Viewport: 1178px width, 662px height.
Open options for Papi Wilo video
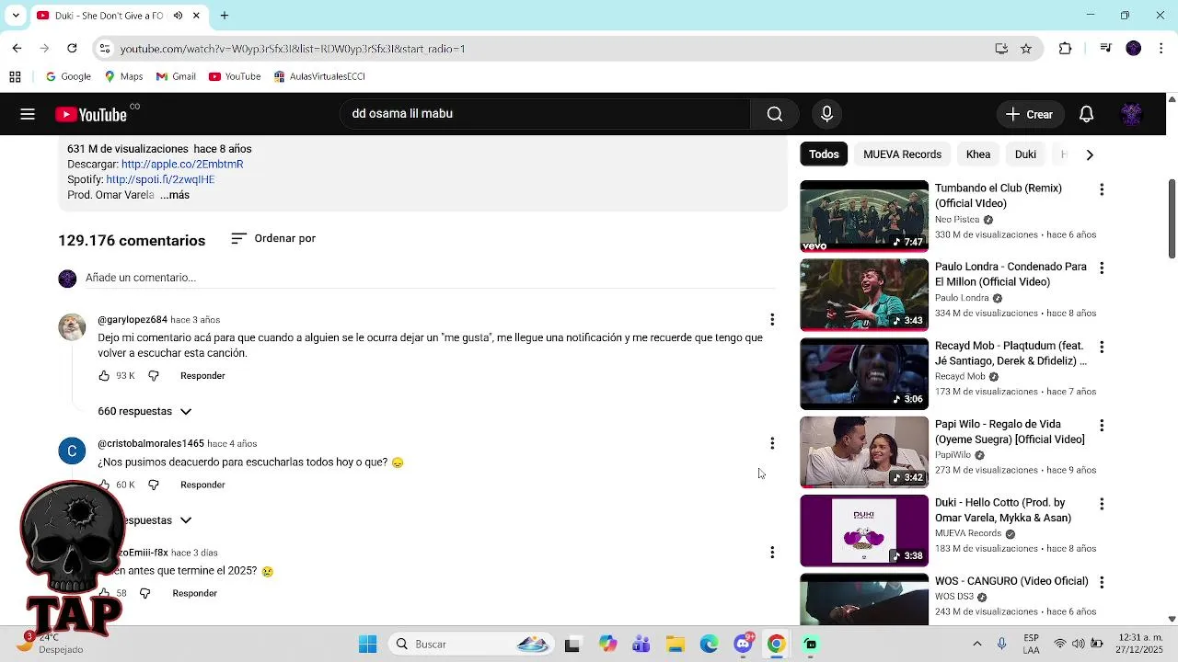click(x=1102, y=425)
